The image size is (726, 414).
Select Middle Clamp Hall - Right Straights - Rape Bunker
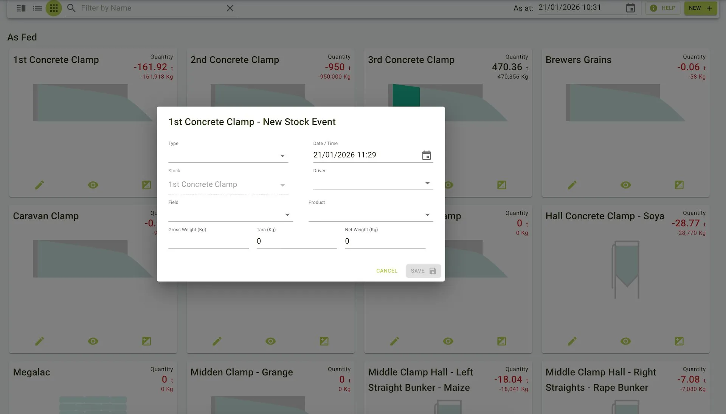pos(601,380)
